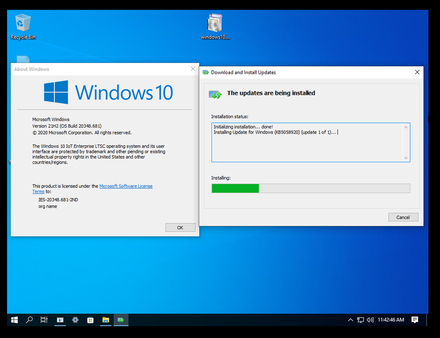Click the 'IES-20348.681-2ND' licensee text
Viewport: 440px width, 338px height.
point(58,200)
